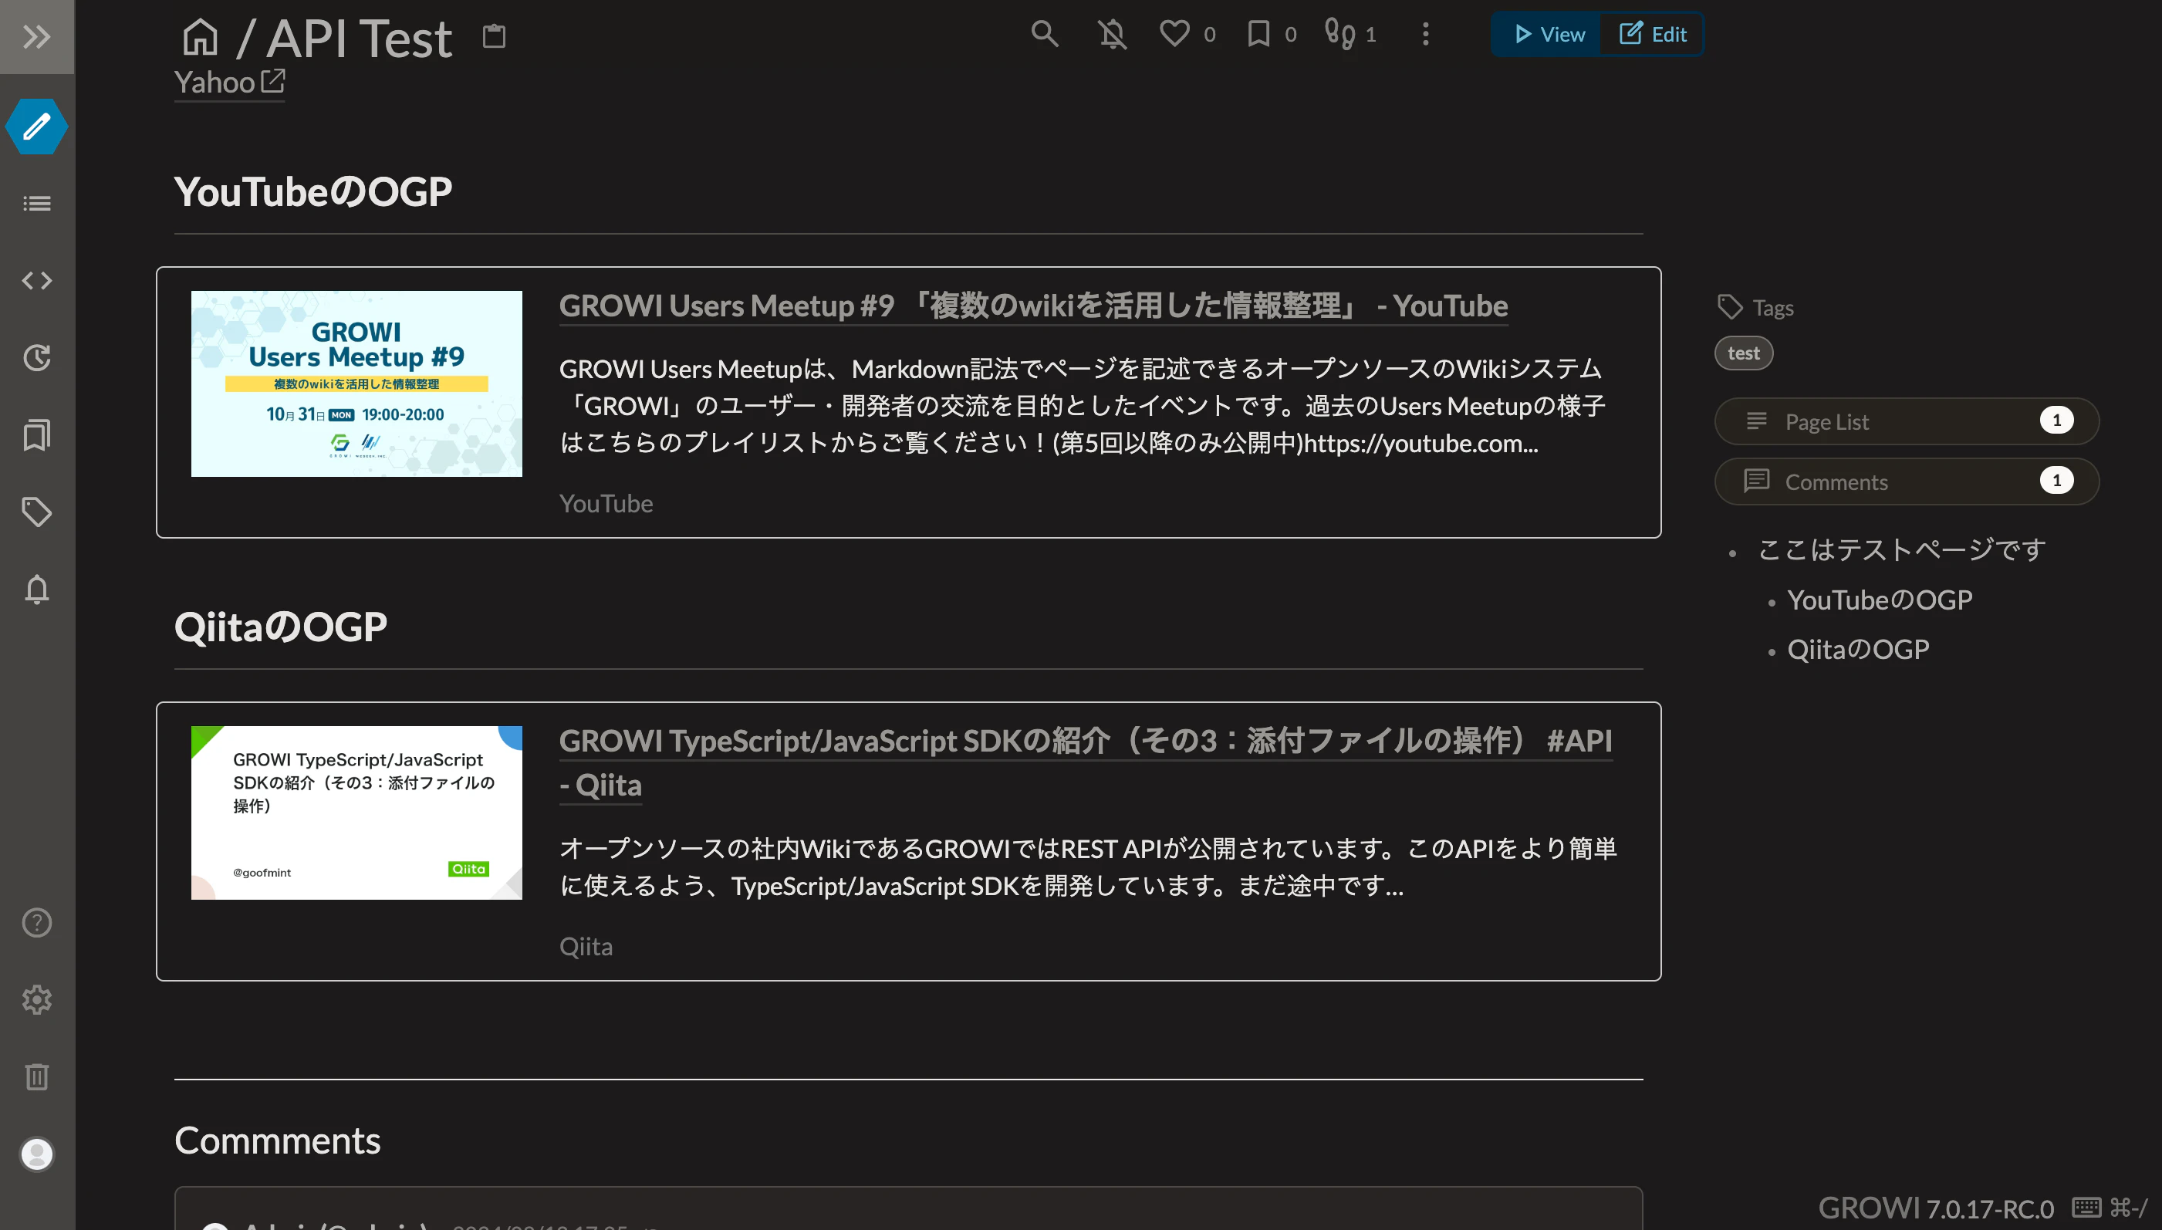The width and height of the screenshot is (2162, 1230).
Task: Click the 'YouTube' site name text
Action: pyautogui.click(x=606, y=503)
